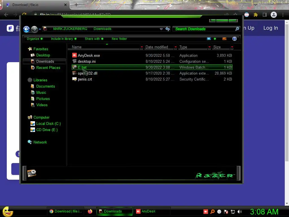
Task: Open Recent Places in navigation pane
Action: point(48,68)
